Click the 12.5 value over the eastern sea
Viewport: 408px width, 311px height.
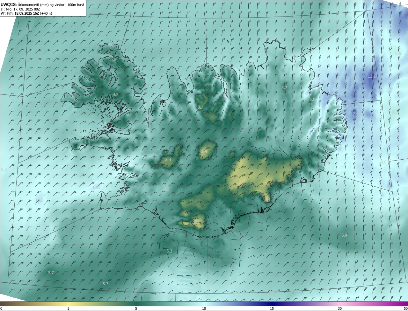point(354,114)
